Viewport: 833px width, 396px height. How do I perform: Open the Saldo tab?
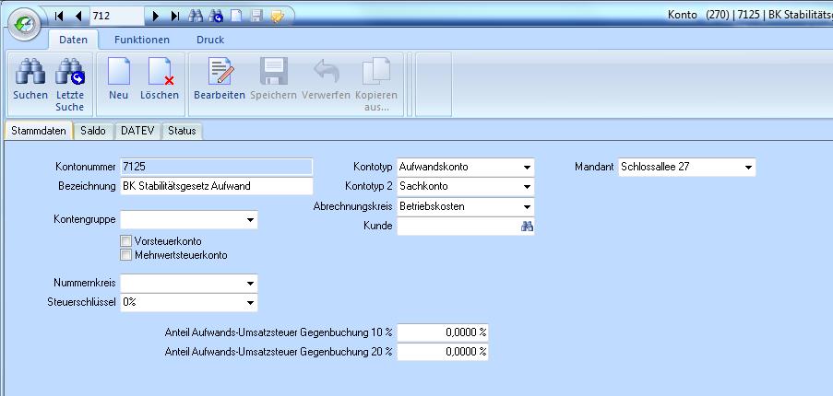(93, 131)
